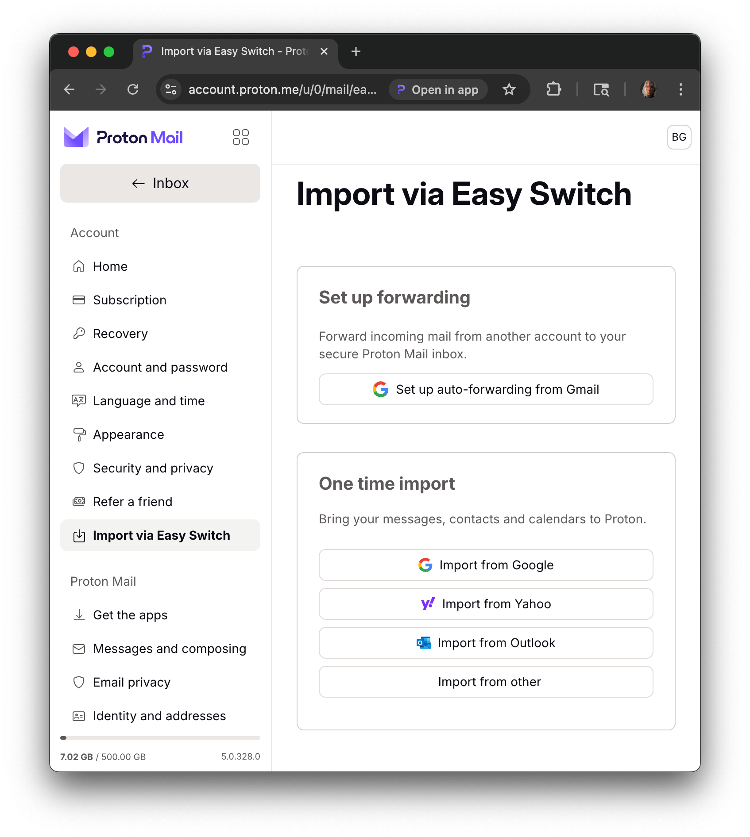The image size is (750, 837).
Task: Click the Proton Mail logo
Action: point(123,137)
